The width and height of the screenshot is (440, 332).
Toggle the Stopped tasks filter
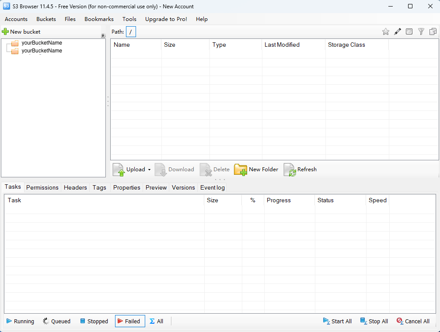click(94, 322)
